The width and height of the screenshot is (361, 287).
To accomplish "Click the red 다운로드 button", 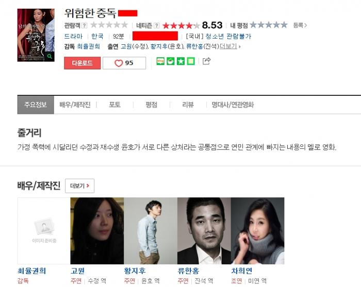I will click(x=82, y=63).
